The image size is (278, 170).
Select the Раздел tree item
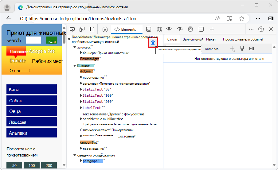[90, 59]
